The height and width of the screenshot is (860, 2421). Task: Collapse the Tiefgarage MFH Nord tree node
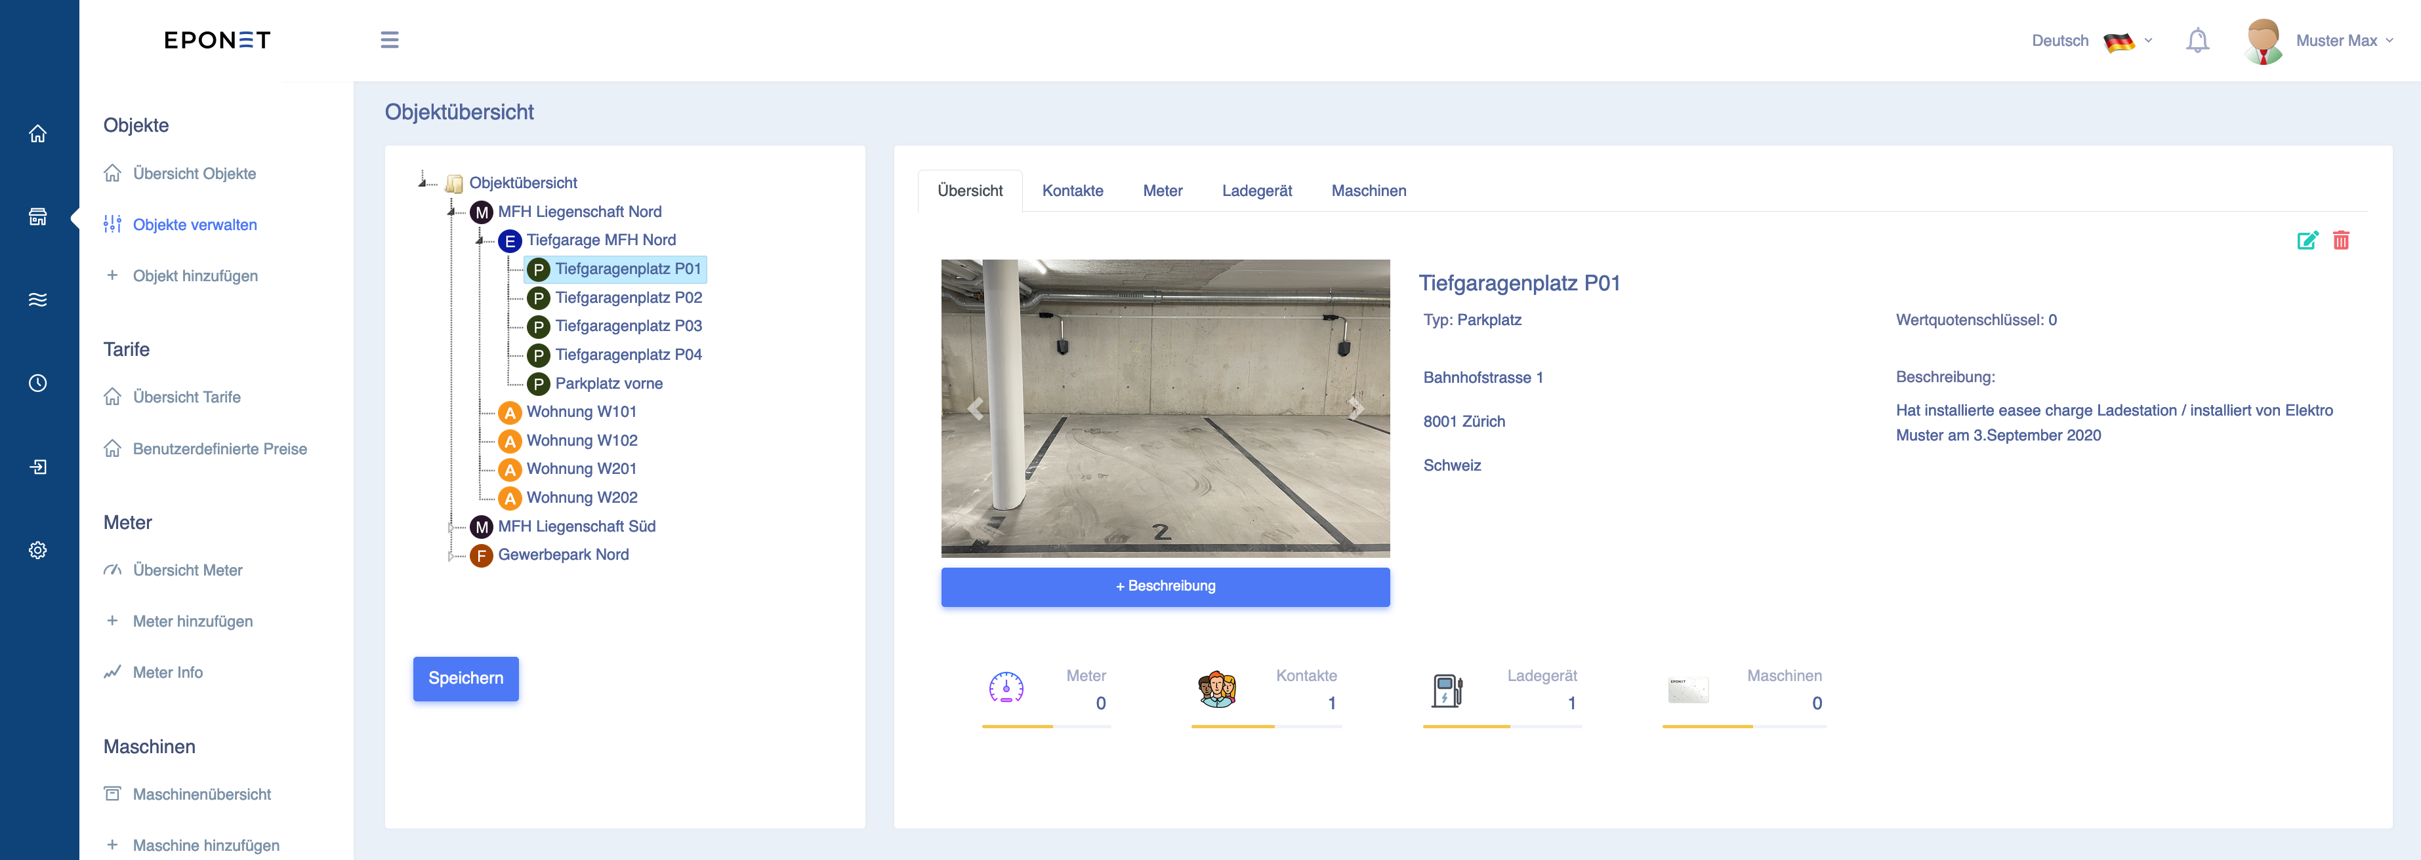click(480, 241)
